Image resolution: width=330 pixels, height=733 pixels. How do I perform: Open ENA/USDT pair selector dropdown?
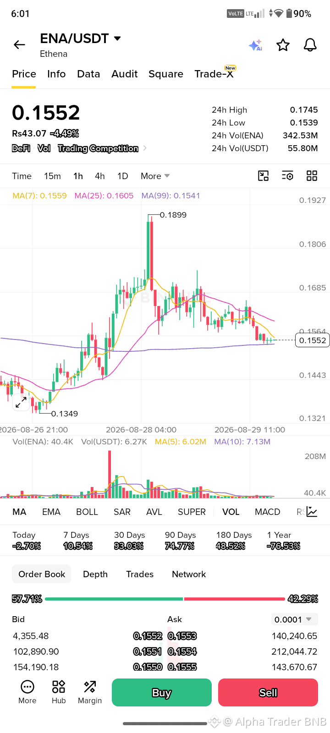[x=81, y=38]
